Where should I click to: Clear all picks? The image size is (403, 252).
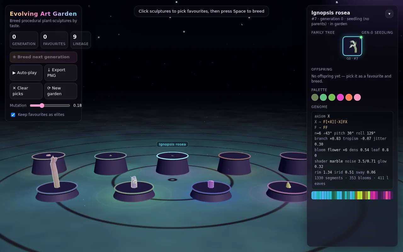pos(26,91)
